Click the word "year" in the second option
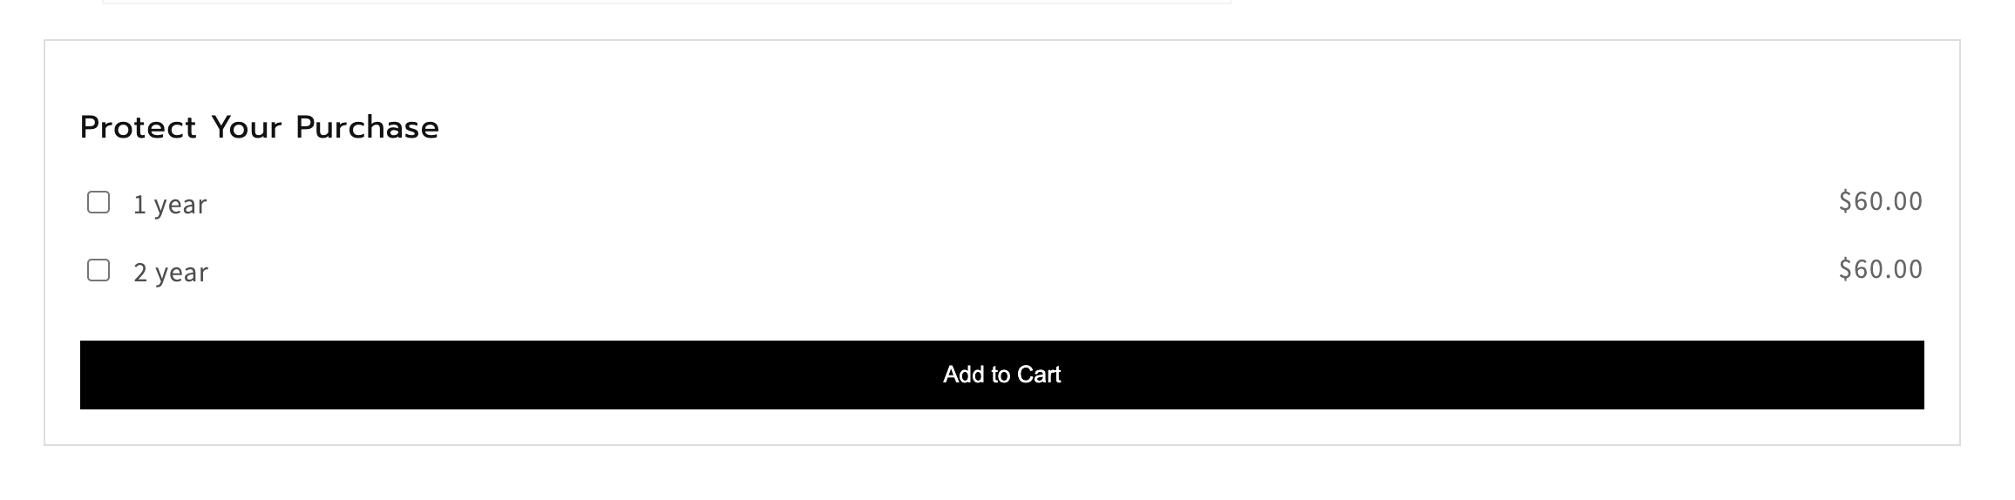 tap(182, 274)
